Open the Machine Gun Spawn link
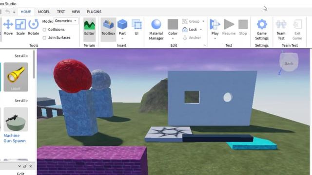The image size is (312, 175). 15,138
